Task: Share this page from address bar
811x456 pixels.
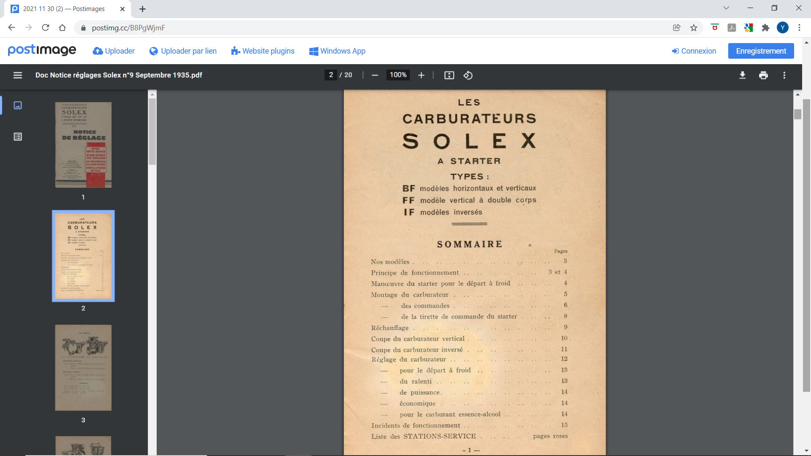Action: 677,27
